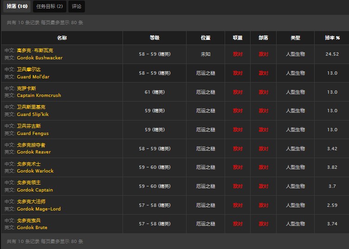Screen dimensions: 349x249
Task: Switch to the 掉落 (10) tab
Action: [x=17, y=6]
